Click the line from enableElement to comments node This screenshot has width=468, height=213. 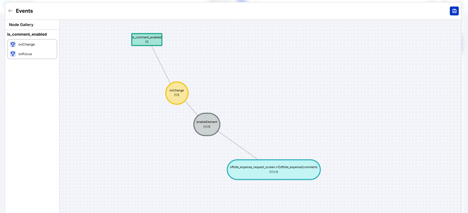click(x=239, y=146)
